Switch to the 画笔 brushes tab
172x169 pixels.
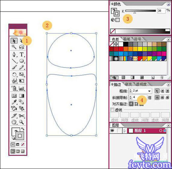(127, 39)
